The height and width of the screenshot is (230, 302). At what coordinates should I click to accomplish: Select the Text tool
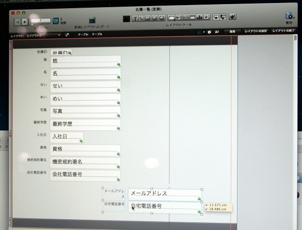pyautogui.click(x=135, y=18)
